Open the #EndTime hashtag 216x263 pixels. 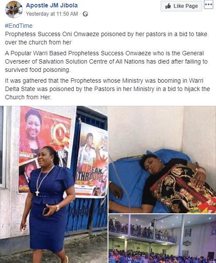19,26
